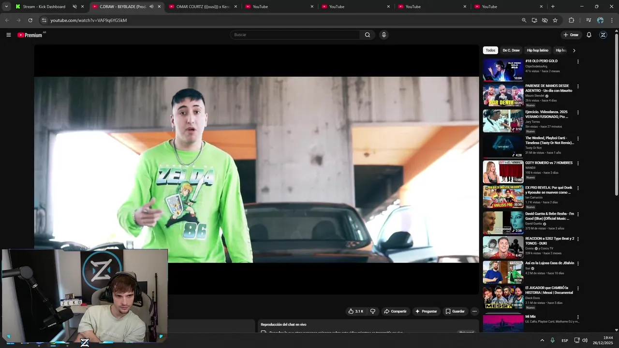Image resolution: width=619 pixels, height=348 pixels.
Task: Open more actions ellipsis under video
Action: 474,311
